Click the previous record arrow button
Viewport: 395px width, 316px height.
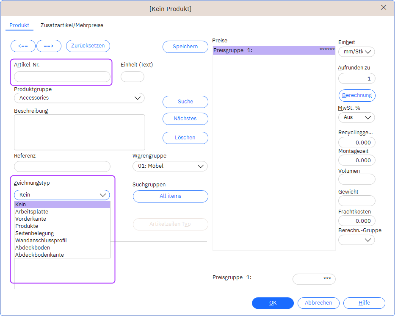coord(23,46)
